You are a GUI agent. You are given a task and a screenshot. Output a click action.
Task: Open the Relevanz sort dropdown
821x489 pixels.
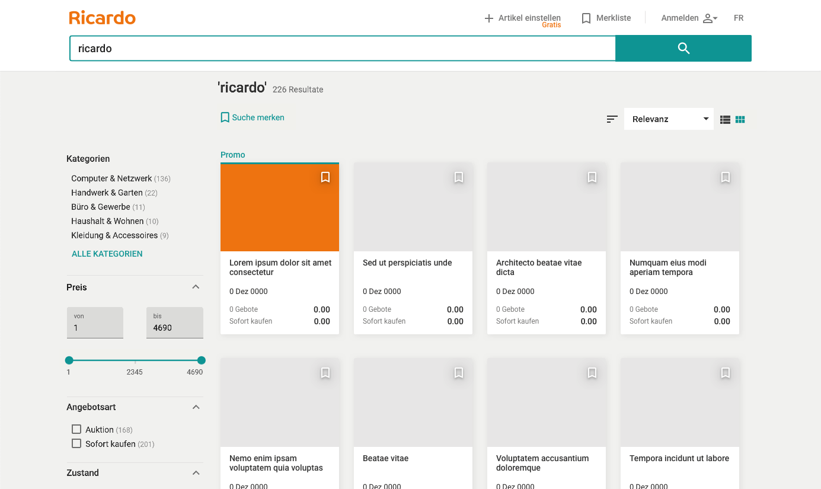coord(669,119)
